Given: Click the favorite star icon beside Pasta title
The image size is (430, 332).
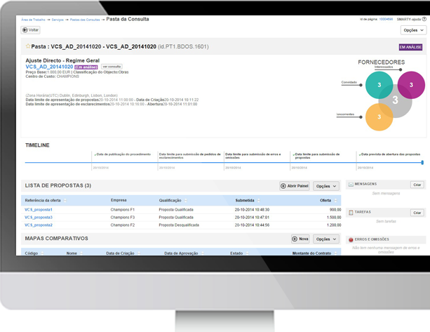Looking at the screenshot, I should (28, 46).
